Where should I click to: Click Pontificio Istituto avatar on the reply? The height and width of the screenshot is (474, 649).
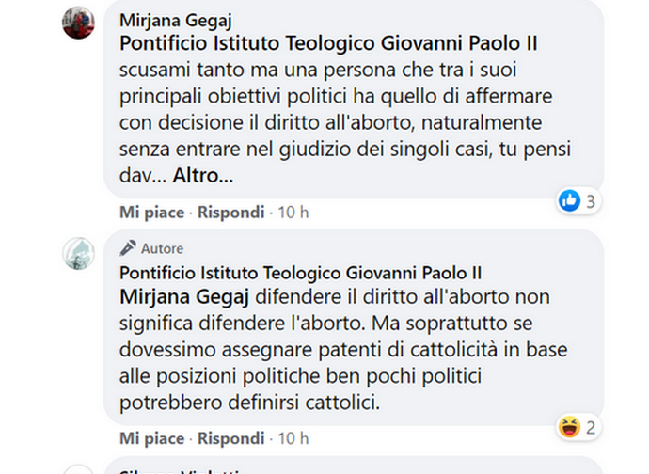[78, 253]
